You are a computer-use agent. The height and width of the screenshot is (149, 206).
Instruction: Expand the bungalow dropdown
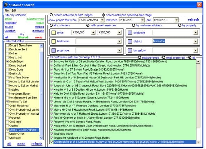coord(196,50)
